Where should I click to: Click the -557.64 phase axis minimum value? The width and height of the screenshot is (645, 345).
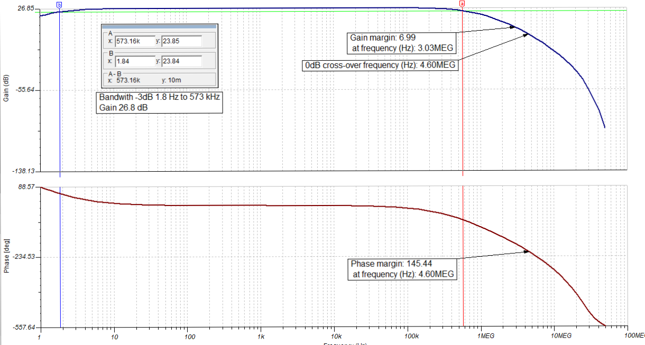(x=23, y=327)
